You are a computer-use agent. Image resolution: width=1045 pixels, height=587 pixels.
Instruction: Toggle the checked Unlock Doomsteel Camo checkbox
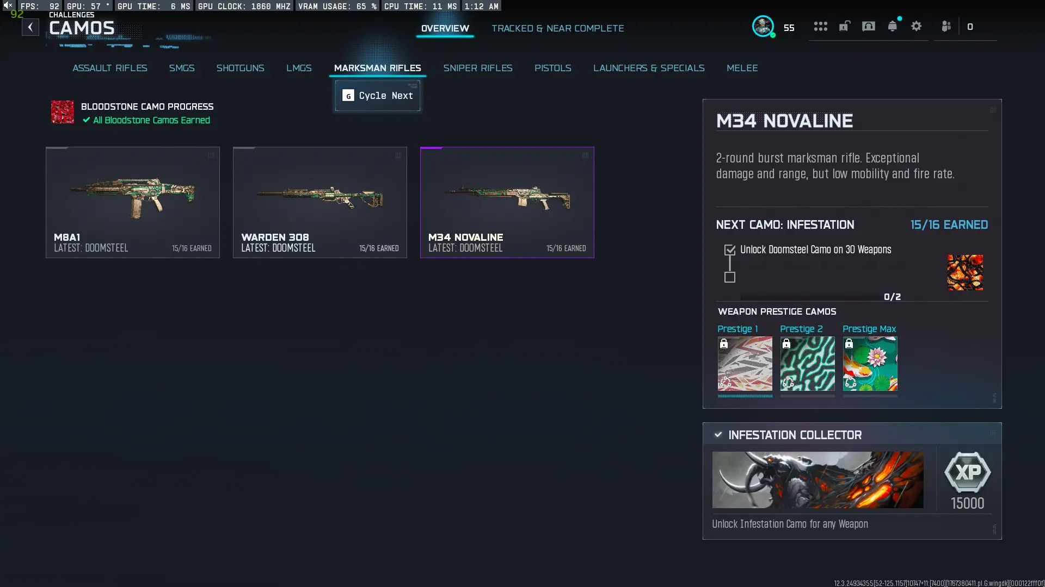(730, 250)
